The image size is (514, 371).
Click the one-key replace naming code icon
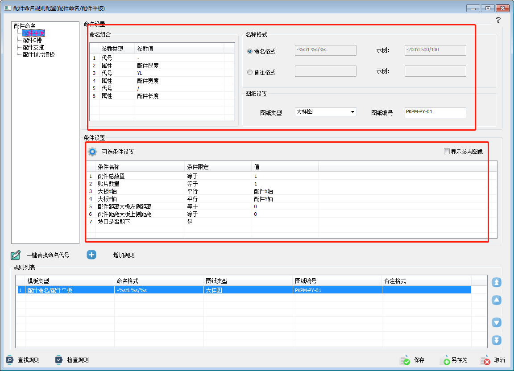(x=16, y=255)
